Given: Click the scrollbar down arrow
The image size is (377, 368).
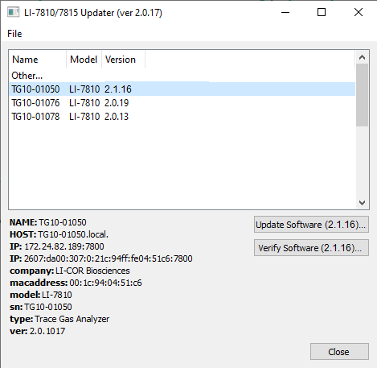Looking at the screenshot, I should click(x=363, y=203).
